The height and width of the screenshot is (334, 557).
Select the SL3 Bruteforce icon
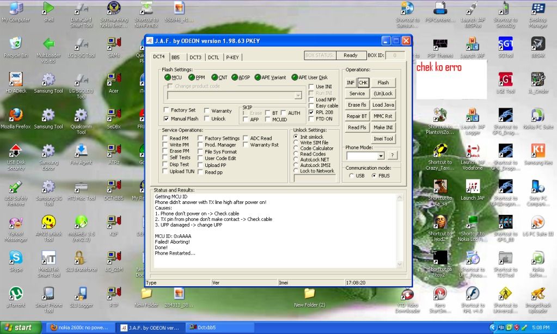(81, 261)
